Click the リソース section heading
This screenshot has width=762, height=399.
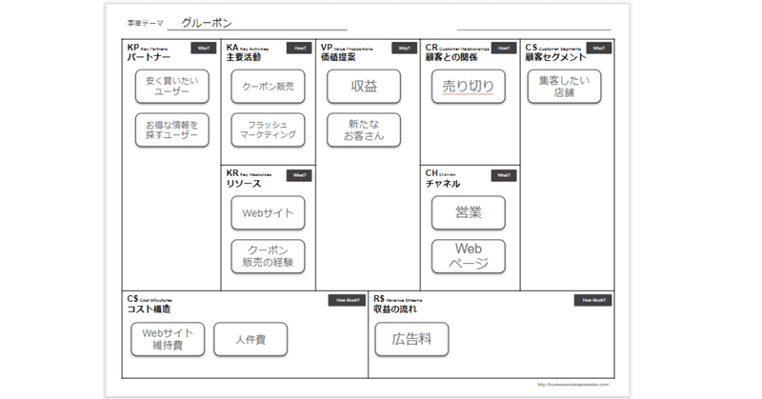pyautogui.click(x=244, y=184)
